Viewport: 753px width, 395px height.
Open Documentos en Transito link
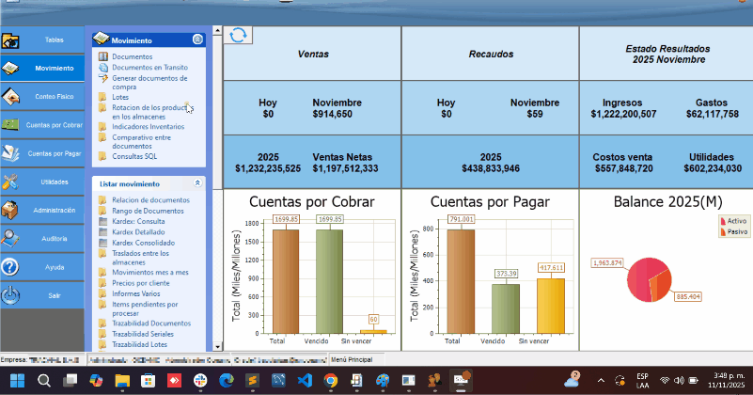149,68
